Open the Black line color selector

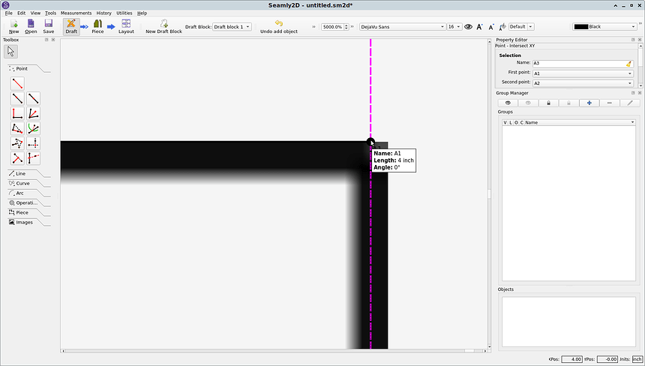coord(604,27)
